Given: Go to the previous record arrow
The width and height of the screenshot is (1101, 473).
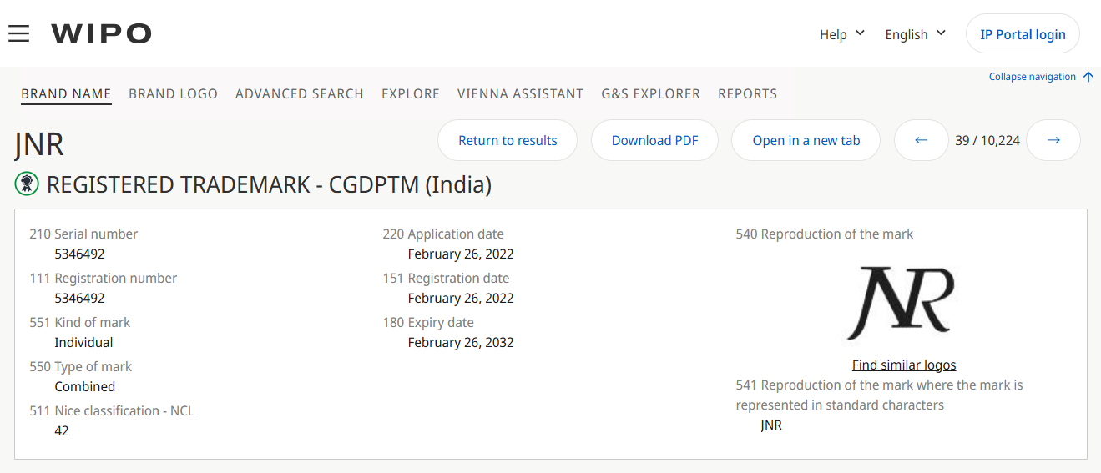Looking at the screenshot, I should click(921, 140).
